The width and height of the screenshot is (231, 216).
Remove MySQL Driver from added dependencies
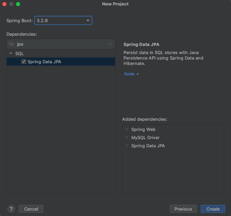(127, 137)
